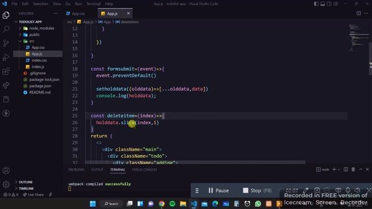Viewport: 372px width, 209px height.
Task: Click the new terminal plus icon
Action: [334, 170]
